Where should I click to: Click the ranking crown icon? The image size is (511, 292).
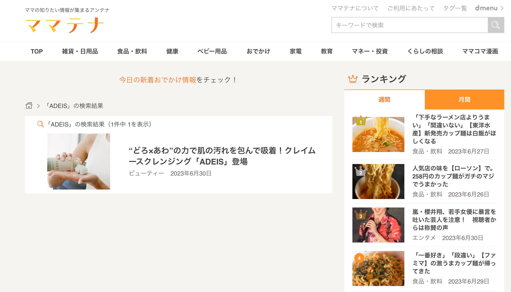[353, 79]
